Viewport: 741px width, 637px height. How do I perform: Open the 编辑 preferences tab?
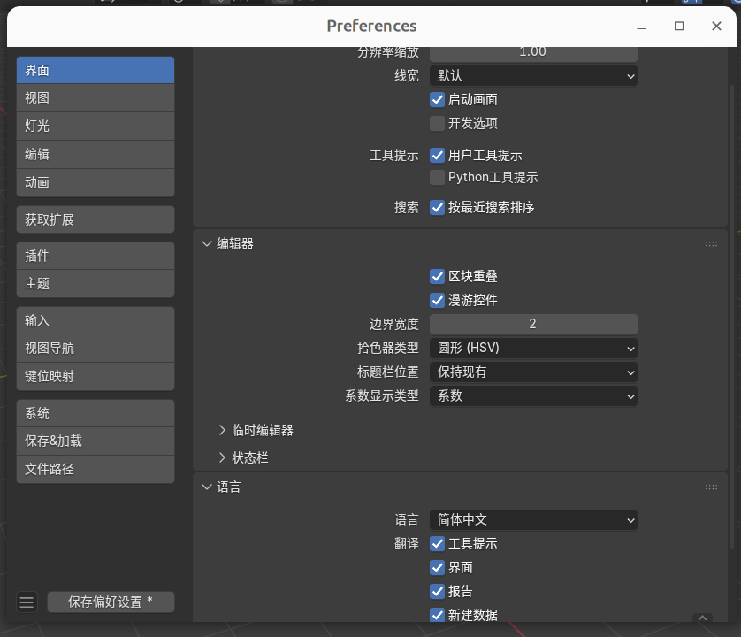point(95,155)
